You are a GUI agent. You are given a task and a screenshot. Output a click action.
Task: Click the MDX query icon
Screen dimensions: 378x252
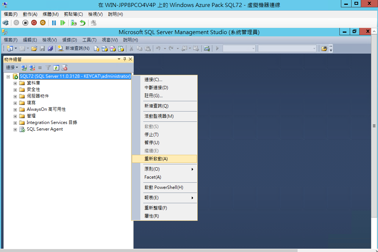105,49
